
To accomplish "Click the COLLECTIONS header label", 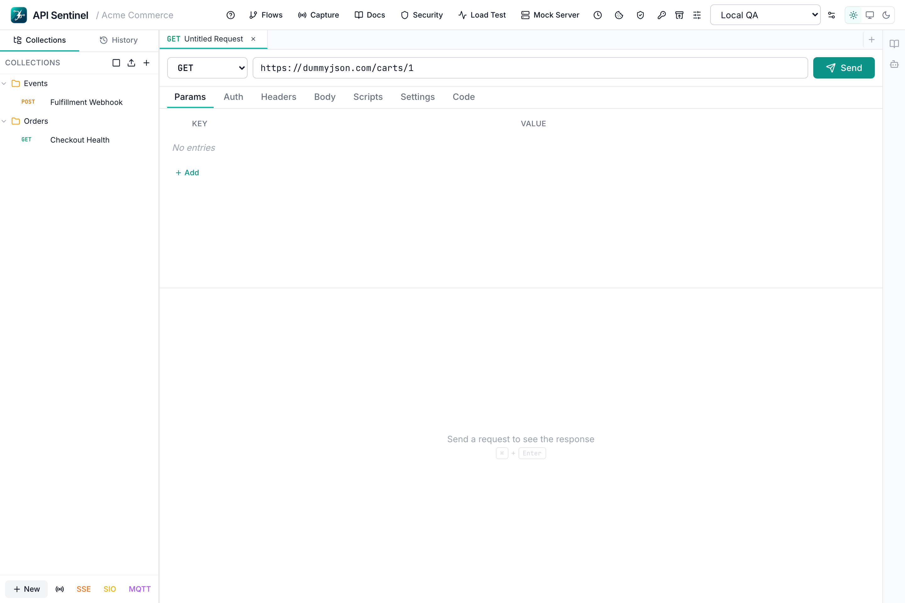I will 33,63.
